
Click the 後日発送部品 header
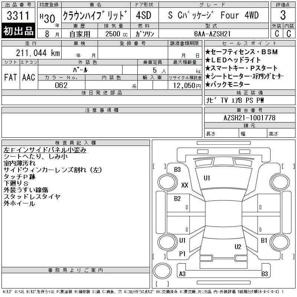[x=102, y=92]
